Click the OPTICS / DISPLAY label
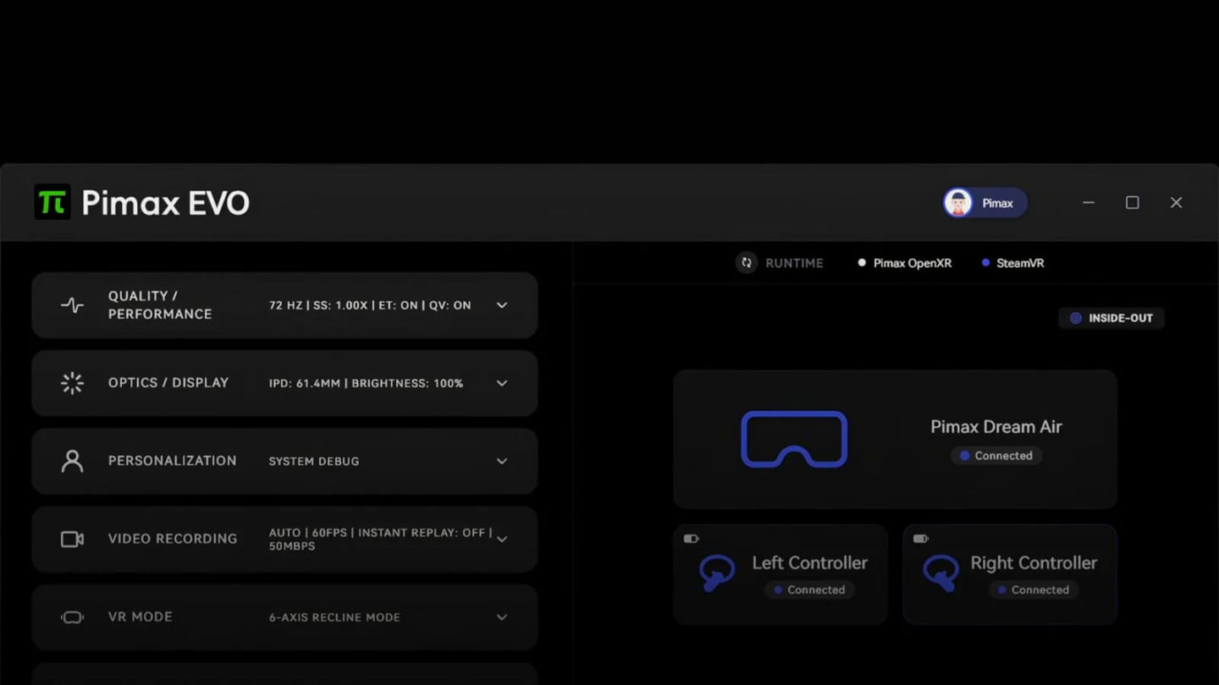The height and width of the screenshot is (685, 1219). [168, 383]
